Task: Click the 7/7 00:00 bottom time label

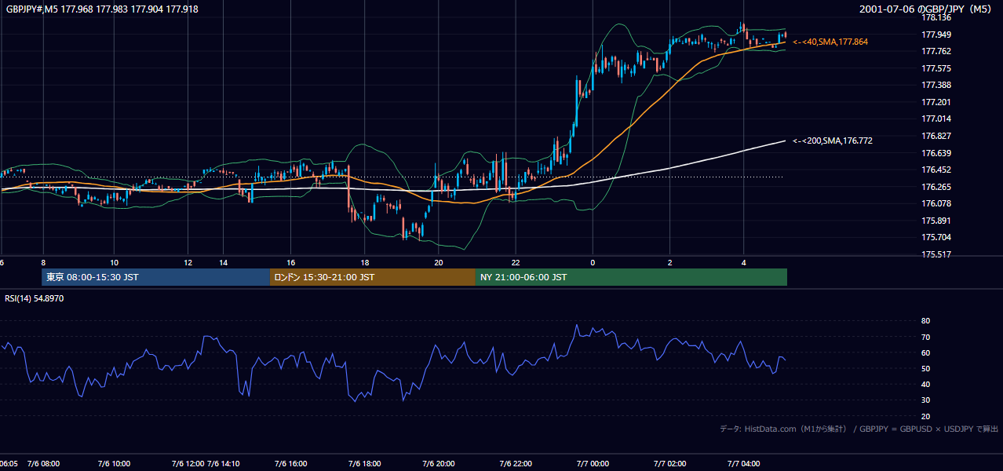Action: [x=593, y=463]
